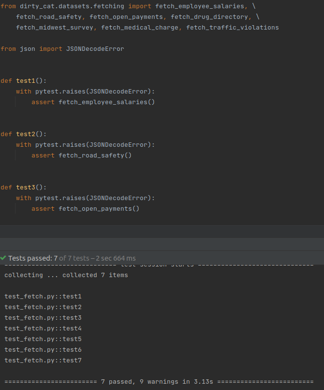The height and width of the screenshot is (390, 324).
Task: Click 'assert fetch_road_safety()' code line
Action: pyautogui.click(x=81, y=156)
